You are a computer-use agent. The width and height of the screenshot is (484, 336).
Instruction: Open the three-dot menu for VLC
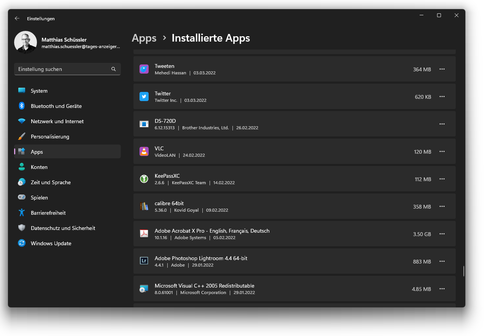pyautogui.click(x=442, y=151)
